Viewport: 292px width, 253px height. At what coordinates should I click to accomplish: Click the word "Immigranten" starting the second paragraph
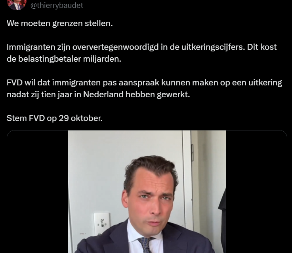coord(31,47)
